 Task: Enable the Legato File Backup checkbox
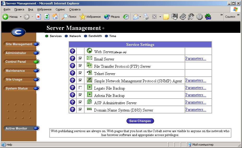point(80,88)
